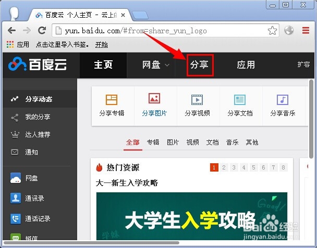Click the 通话记录 phone icon
The height and width of the screenshot is (248, 317).
(16, 219)
